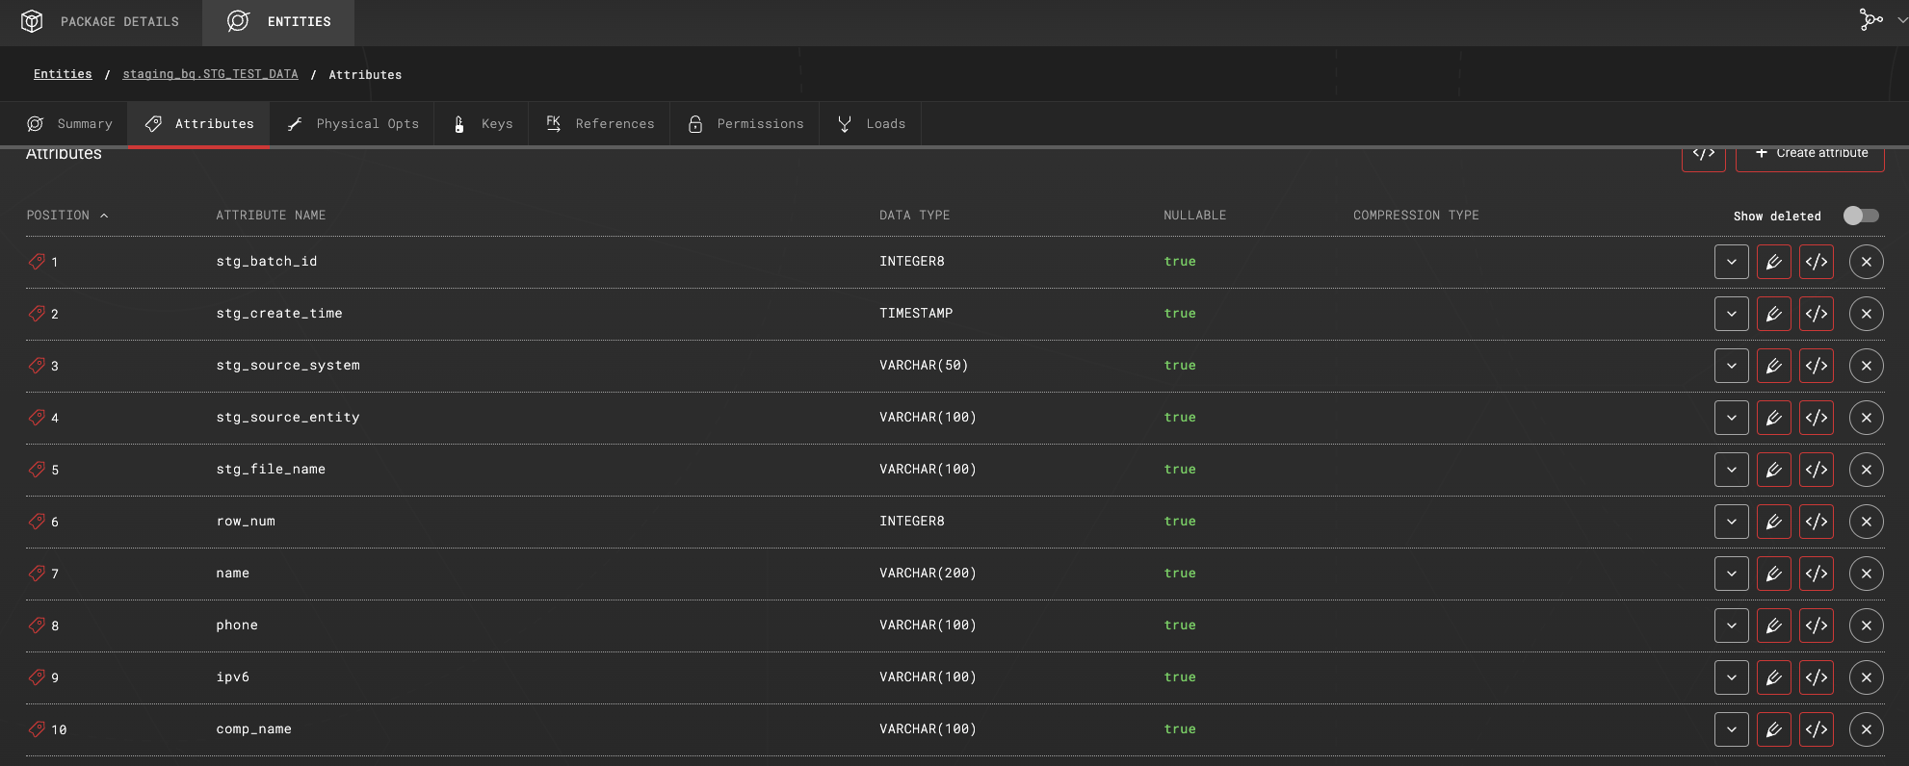Toggle the Show deleted switch
This screenshot has width=1909, height=766.
click(1860, 216)
